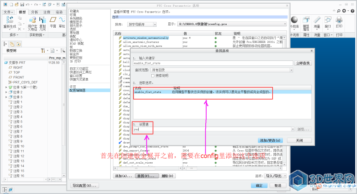This screenshot has height=194, width=357.
Task: Click the 确定 button
Action: click(259, 186)
